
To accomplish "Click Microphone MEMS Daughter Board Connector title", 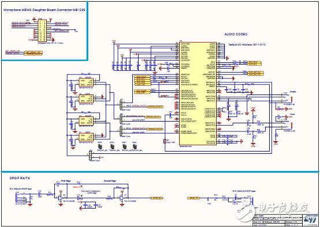I will 44,10.
